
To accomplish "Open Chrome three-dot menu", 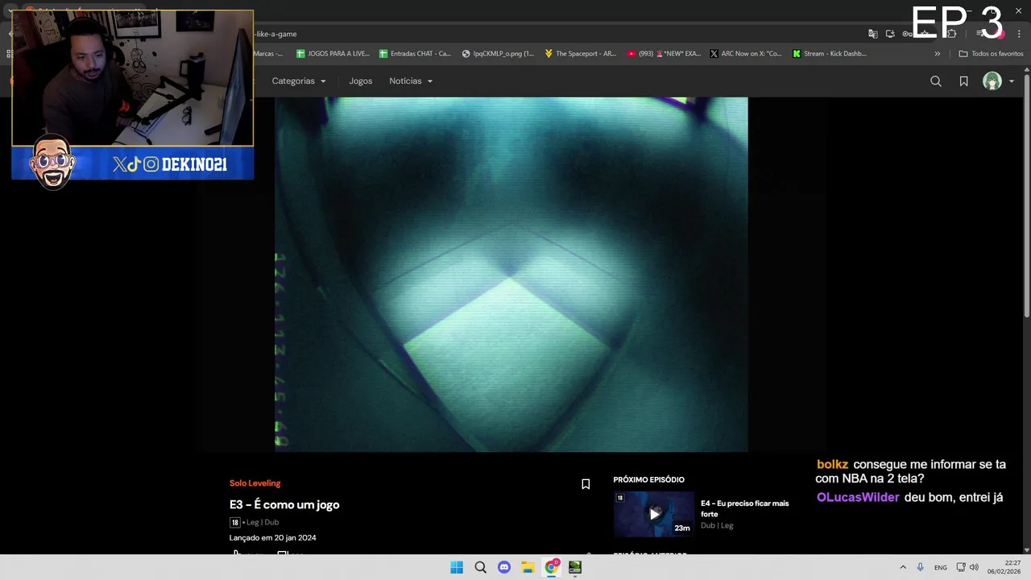I will 1019,34.
